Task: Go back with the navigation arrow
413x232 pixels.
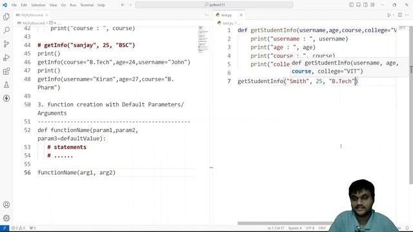Action: [123, 5]
